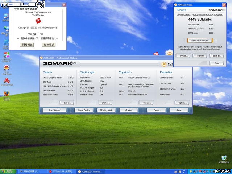
Task: Click the Game... button
Action: (179, 110)
